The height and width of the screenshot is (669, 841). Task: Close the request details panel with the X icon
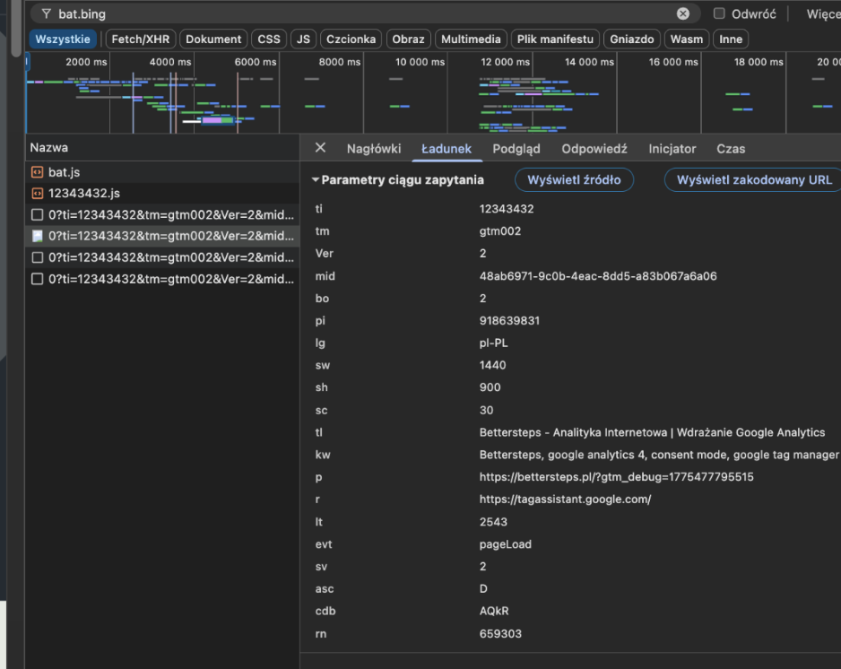click(320, 148)
